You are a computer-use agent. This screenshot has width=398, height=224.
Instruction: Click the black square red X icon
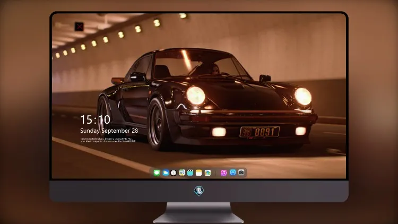point(79,27)
